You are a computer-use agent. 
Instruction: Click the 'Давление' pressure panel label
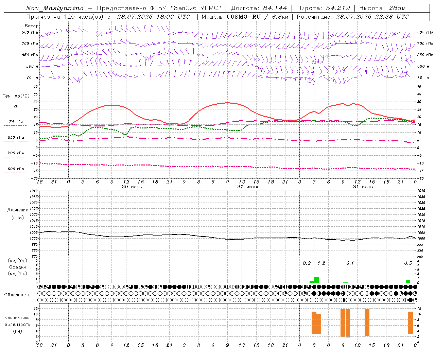18,210
